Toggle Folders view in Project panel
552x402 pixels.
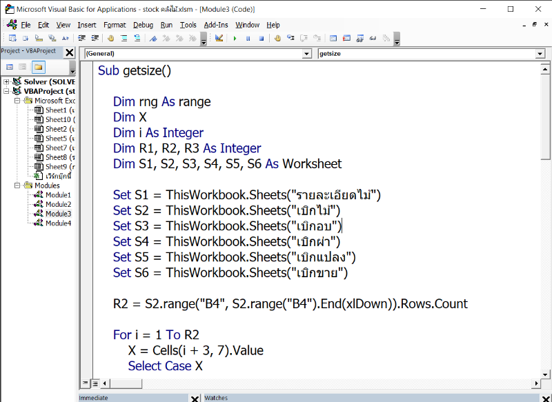click(37, 67)
